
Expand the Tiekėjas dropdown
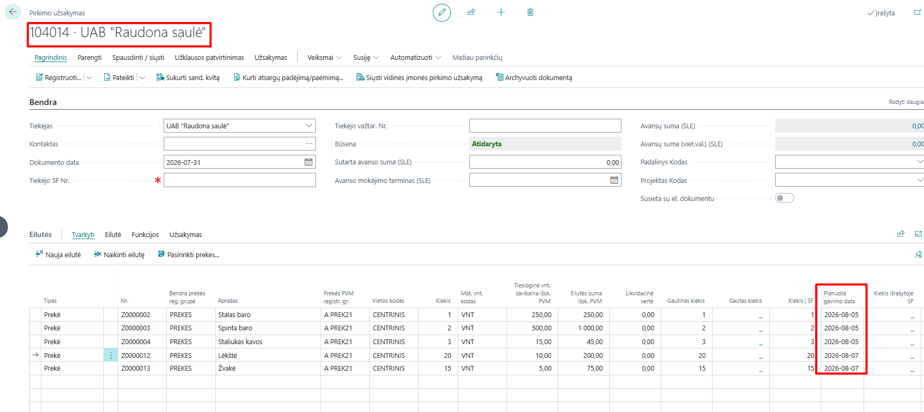click(309, 126)
